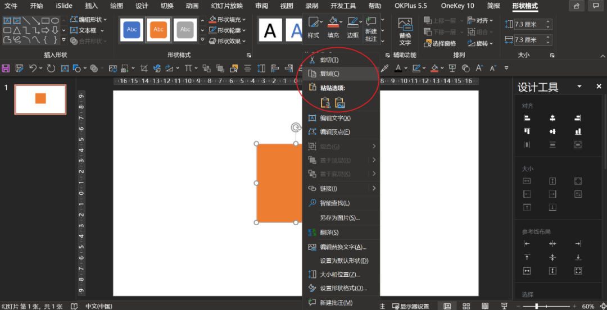Click the eyedropper icon in quick toolbar

[385, 68]
